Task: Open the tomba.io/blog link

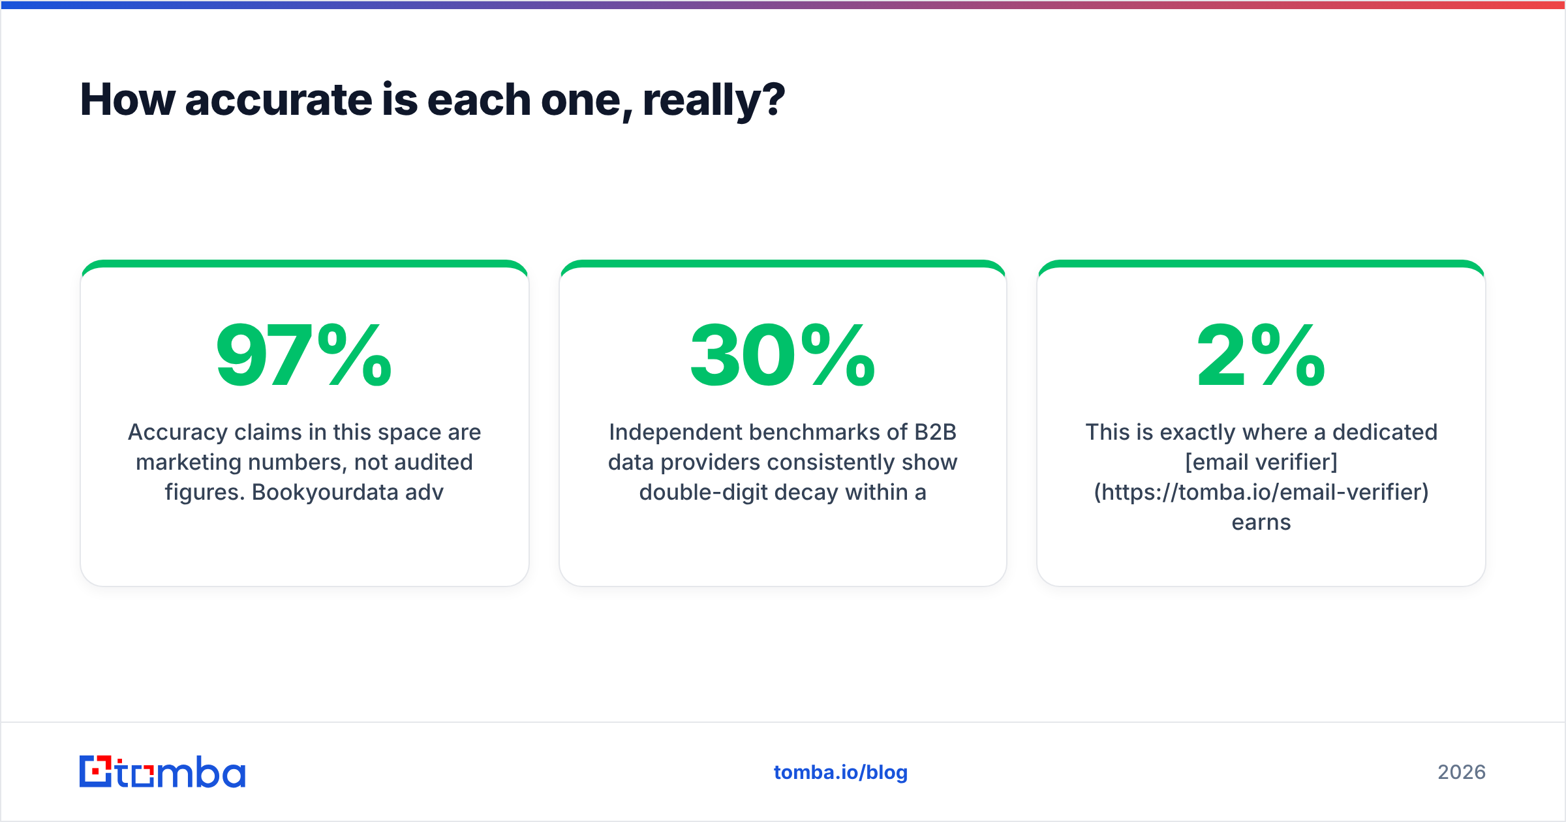Action: (x=840, y=772)
